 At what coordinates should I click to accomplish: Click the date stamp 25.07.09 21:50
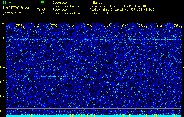coord(12,14)
